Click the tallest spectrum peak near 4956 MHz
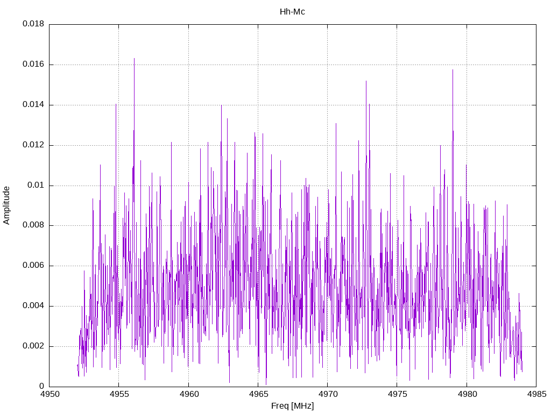Screen dimensions: 551x413 134,59
